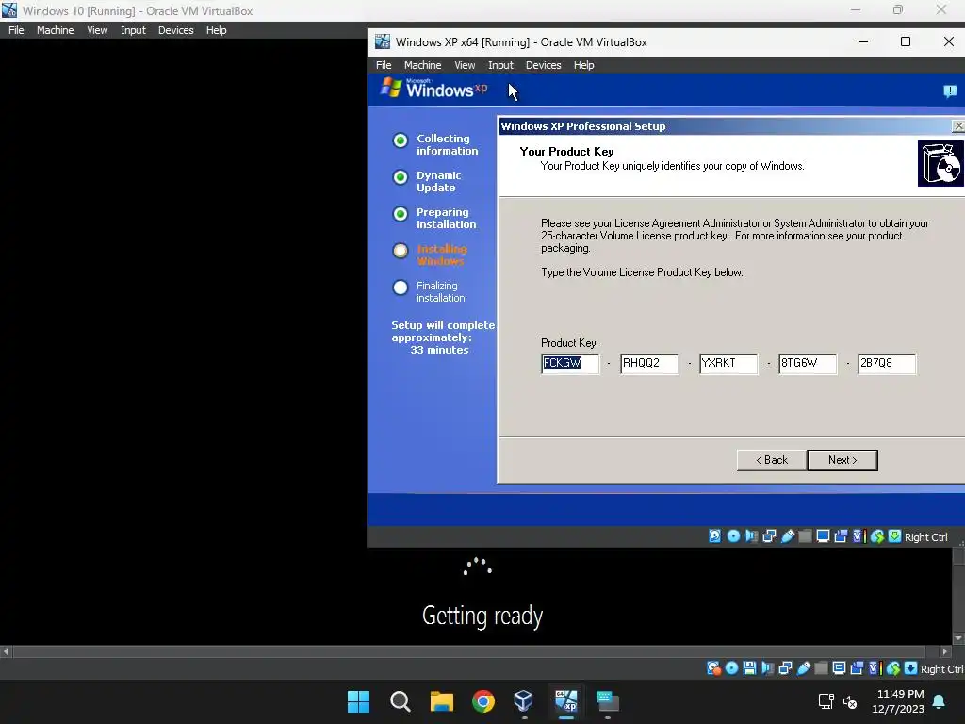
Task: Open Input menu in Windows 10 VM window
Action: point(133,30)
